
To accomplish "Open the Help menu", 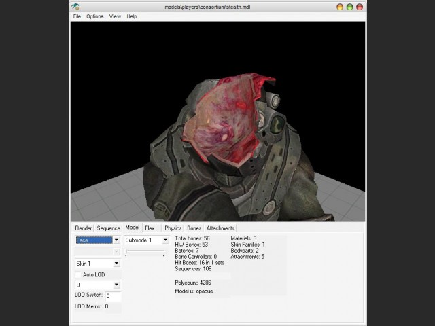I will coord(132,16).
